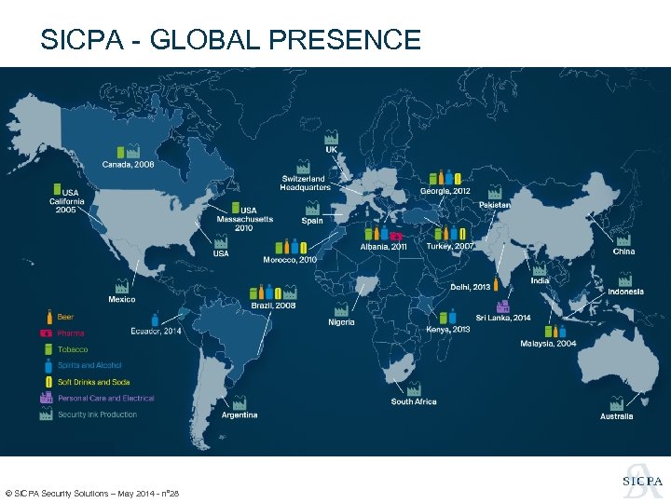Click the factory icon above Pakistan

coord(495,193)
